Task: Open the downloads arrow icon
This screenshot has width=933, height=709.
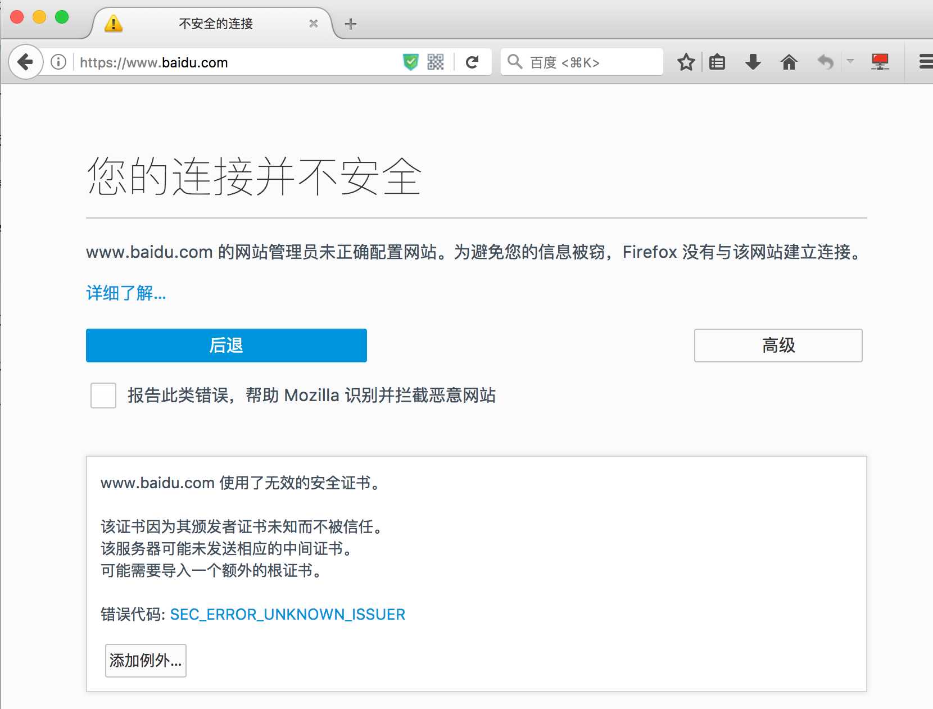Action: pos(753,62)
